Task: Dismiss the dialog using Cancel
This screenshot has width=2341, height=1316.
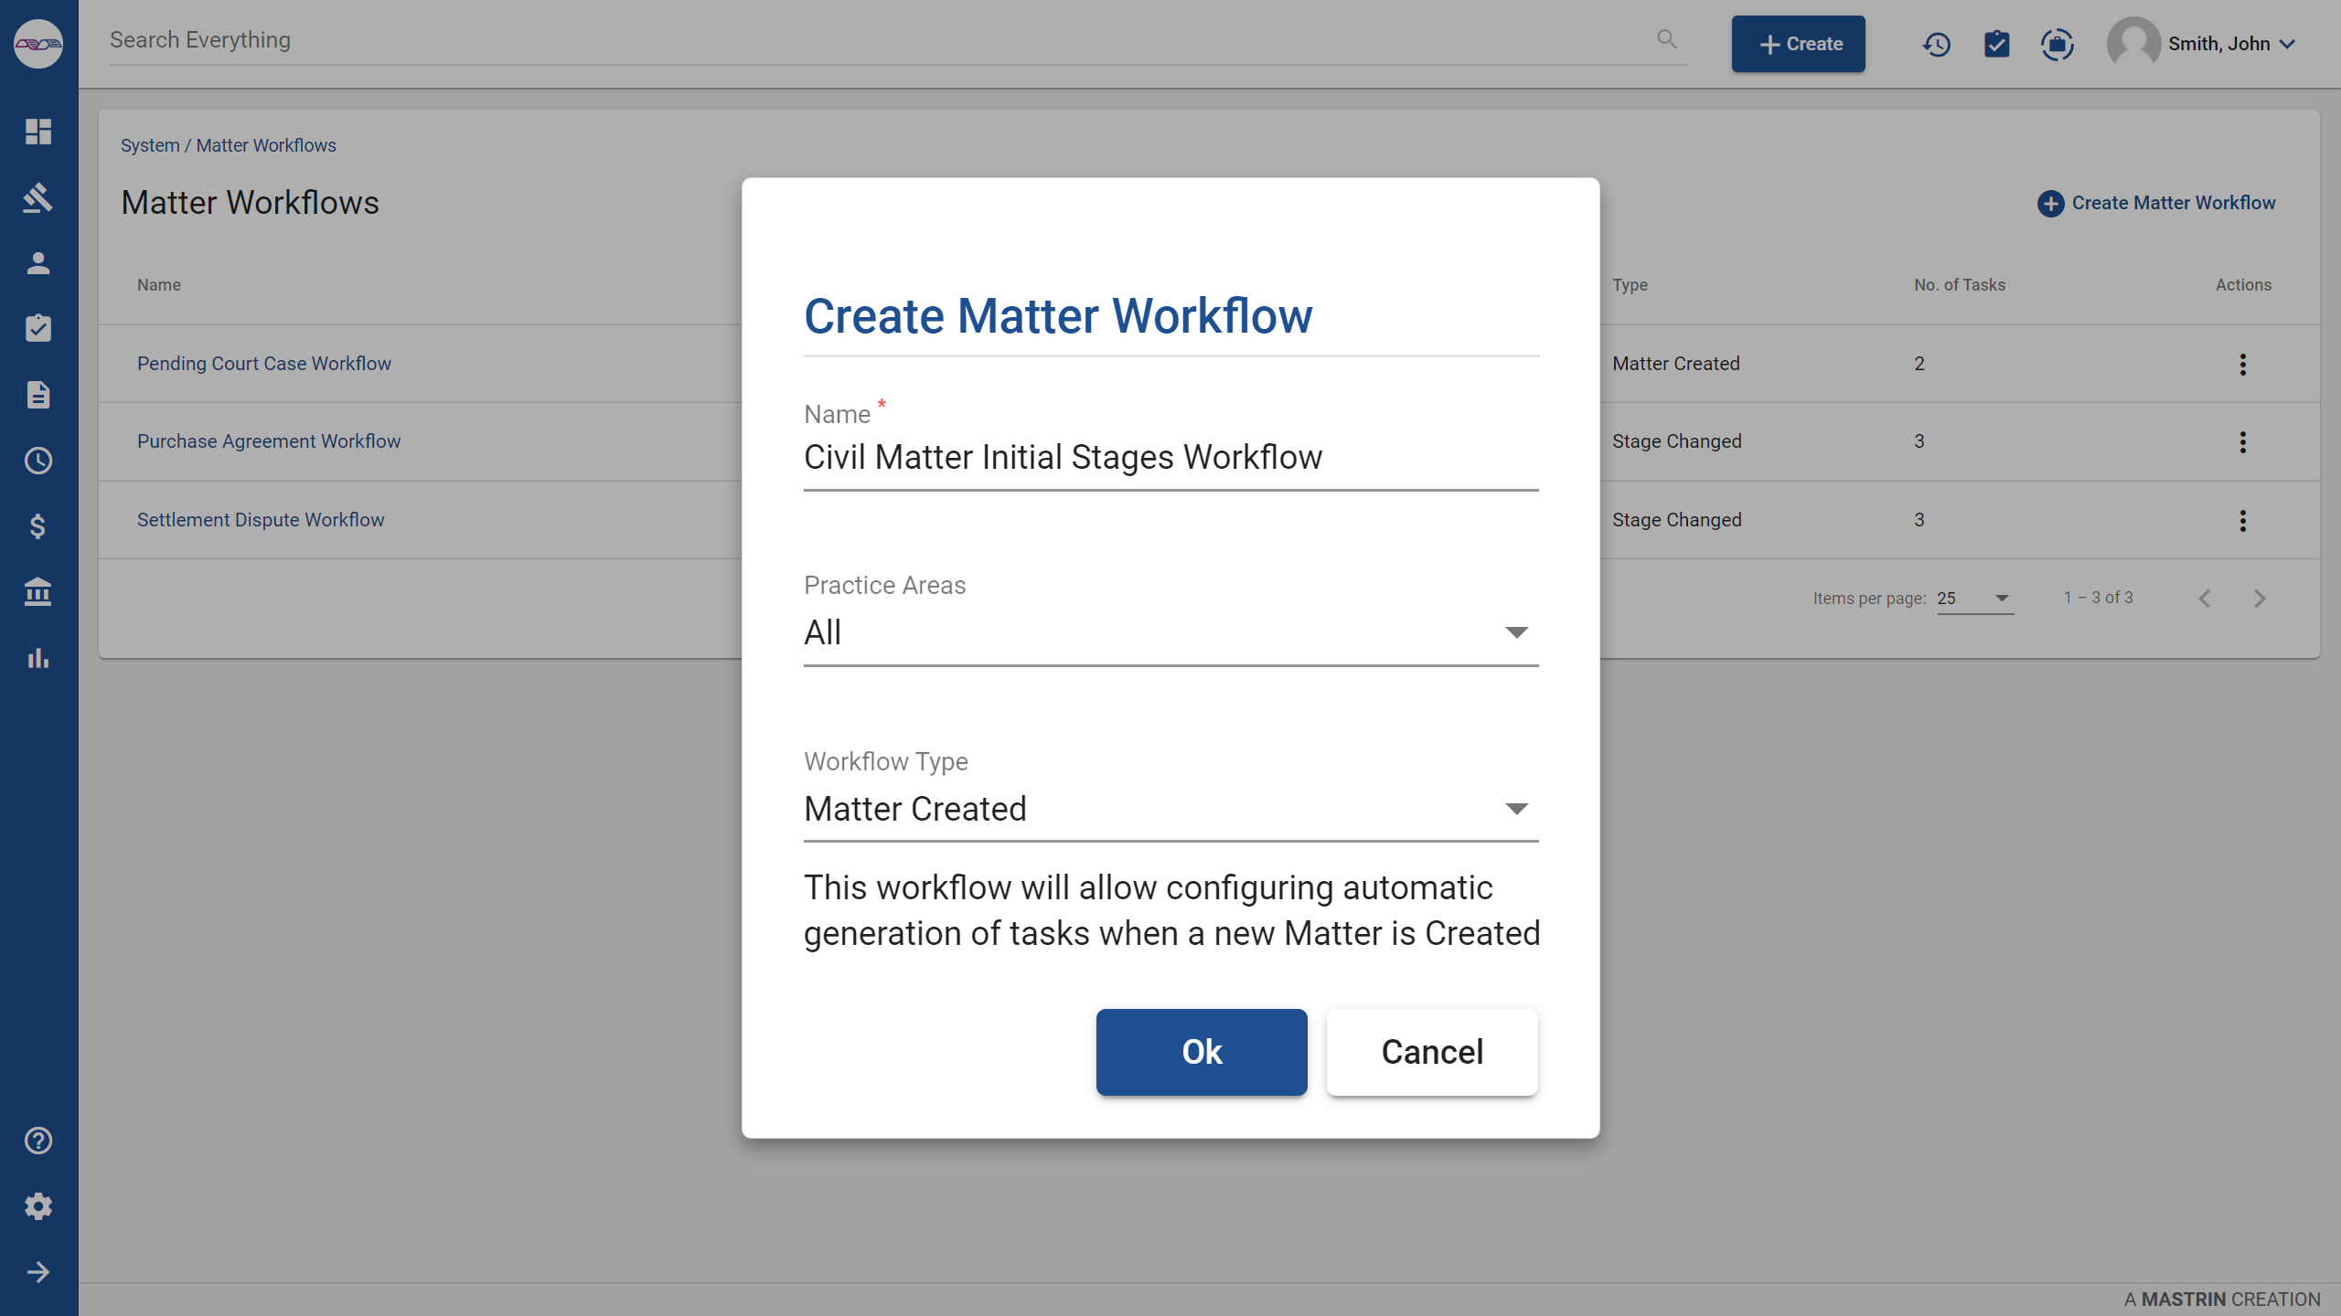Action: point(1430,1052)
